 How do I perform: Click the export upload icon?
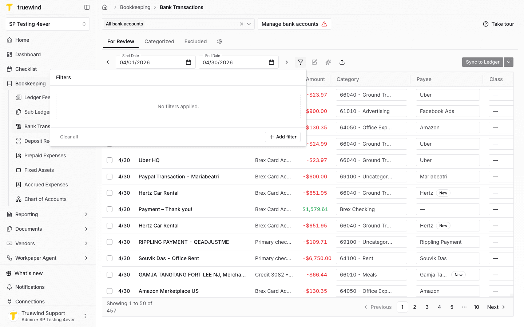click(x=342, y=62)
